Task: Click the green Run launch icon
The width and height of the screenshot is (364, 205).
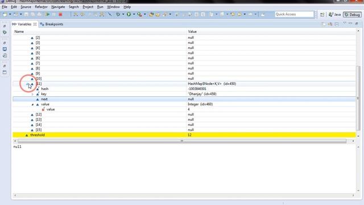Action: 129,14
